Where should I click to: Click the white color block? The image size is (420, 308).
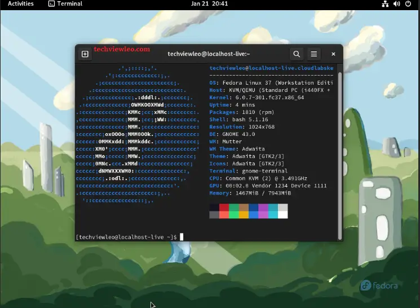(283, 215)
